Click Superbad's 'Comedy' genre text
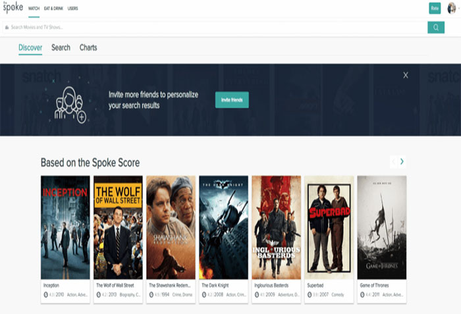 (x=337, y=295)
